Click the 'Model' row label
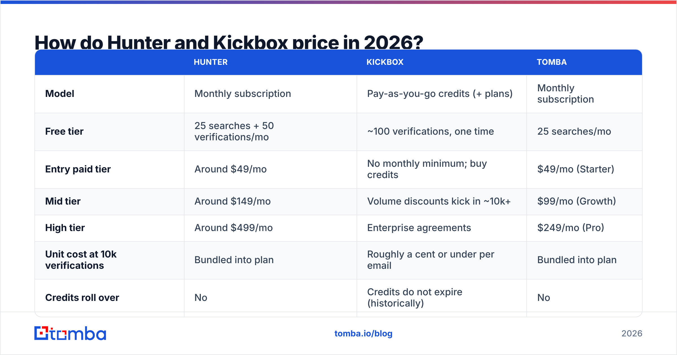 (60, 94)
